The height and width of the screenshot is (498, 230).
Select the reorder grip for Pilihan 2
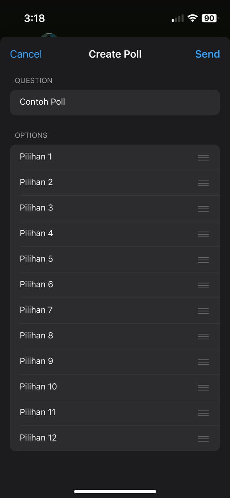pos(203,183)
